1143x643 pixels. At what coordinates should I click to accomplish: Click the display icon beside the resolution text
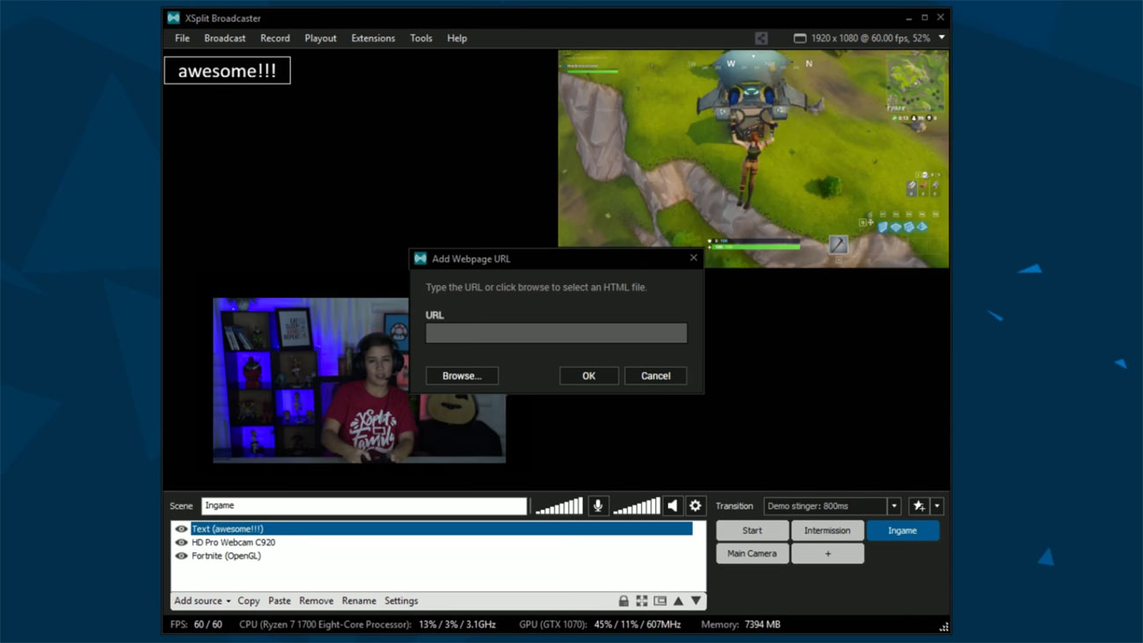pyautogui.click(x=799, y=39)
